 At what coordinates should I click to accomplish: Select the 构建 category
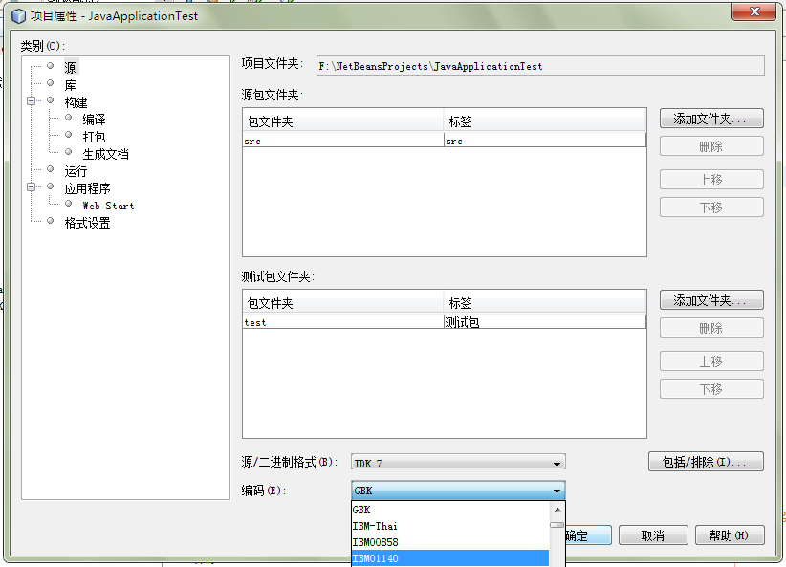tap(76, 102)
